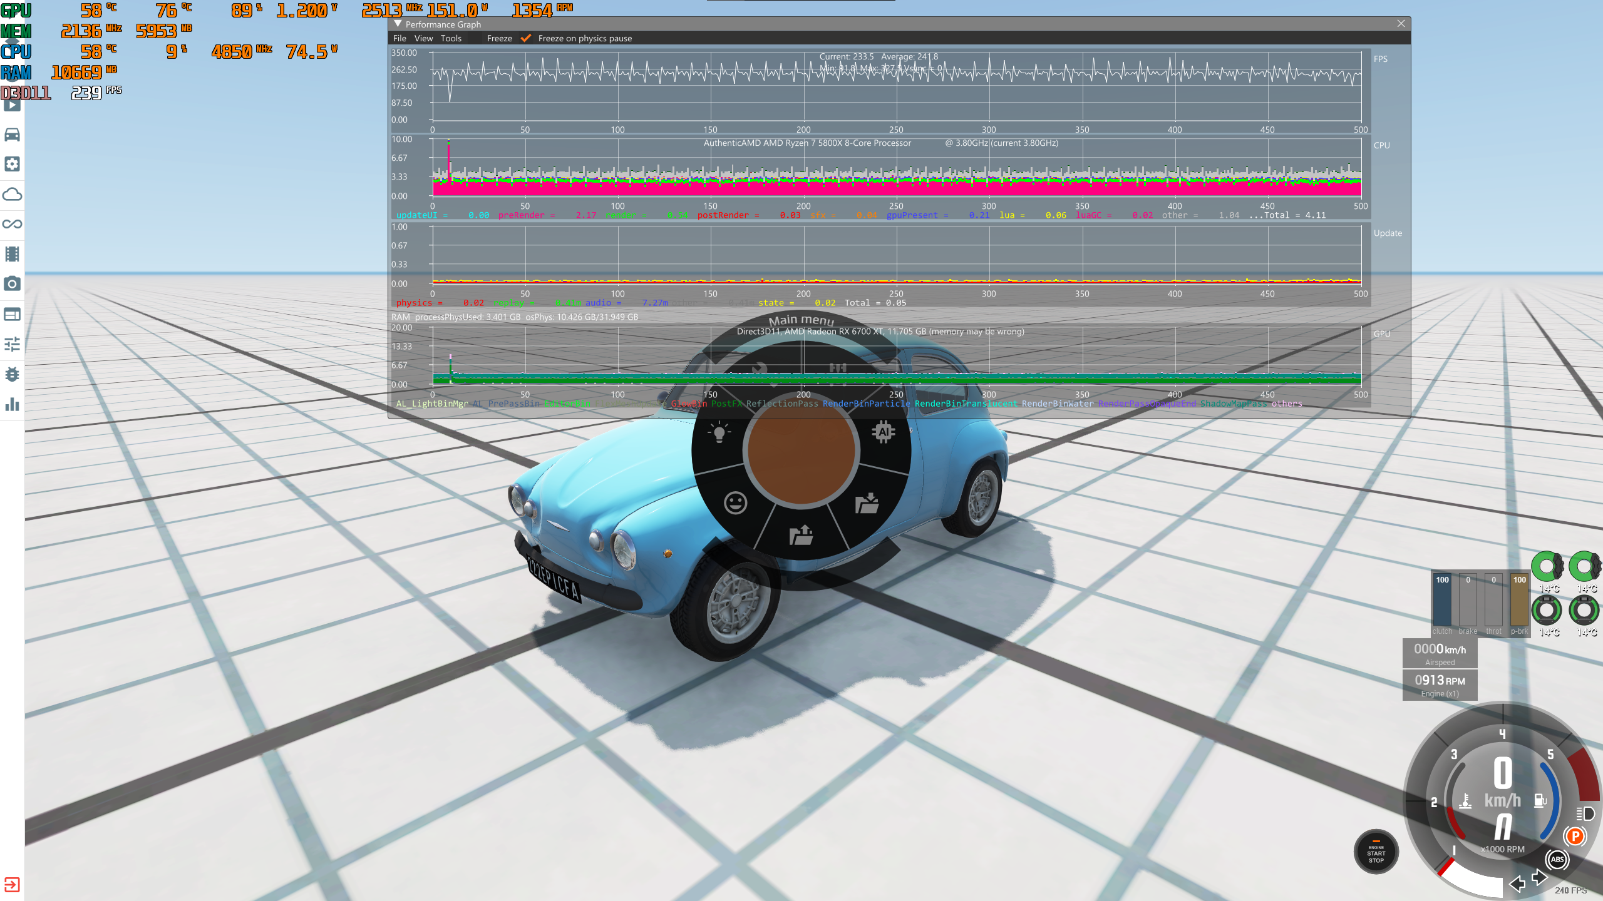
Task: Open the View menu in Performance Graph
Action: click(423, 38)
